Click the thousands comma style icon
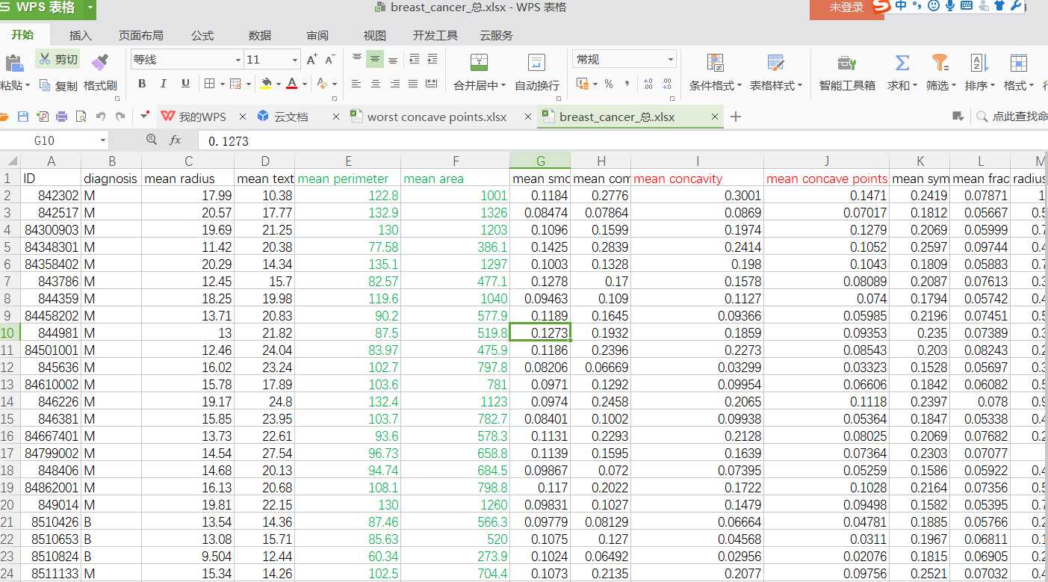This screenshot has height=582, width=1048. tap(627, 84)
